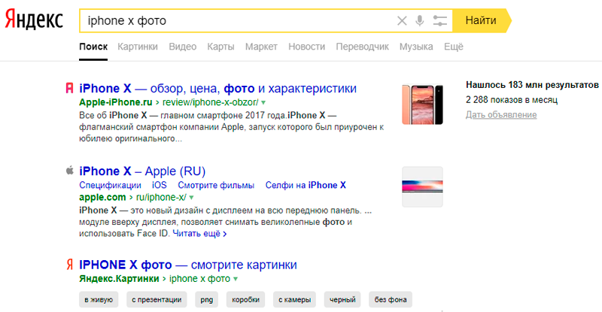Switch to the Картинки tab

pos(138,47)
